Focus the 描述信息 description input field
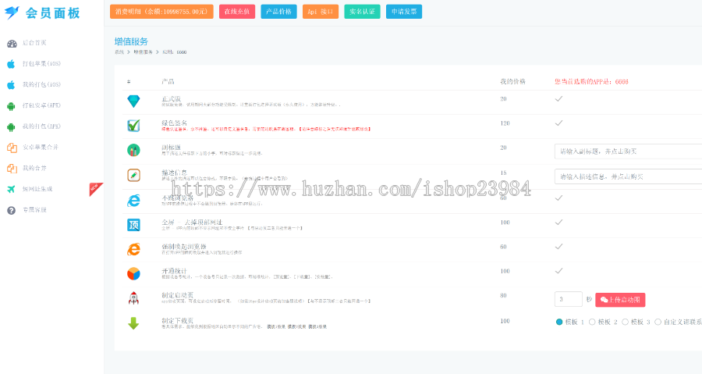This screenshot has height=374, width=702. pyautogui.click(x=628, y=176)
